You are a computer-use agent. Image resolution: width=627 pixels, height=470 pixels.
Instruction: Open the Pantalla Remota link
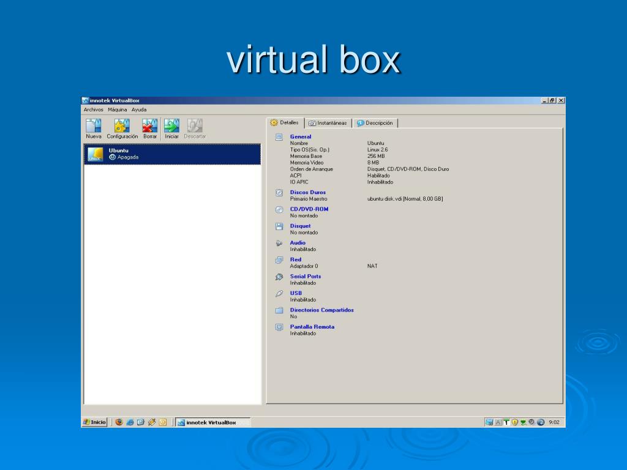pyautogui.click(x=312, y=327)
